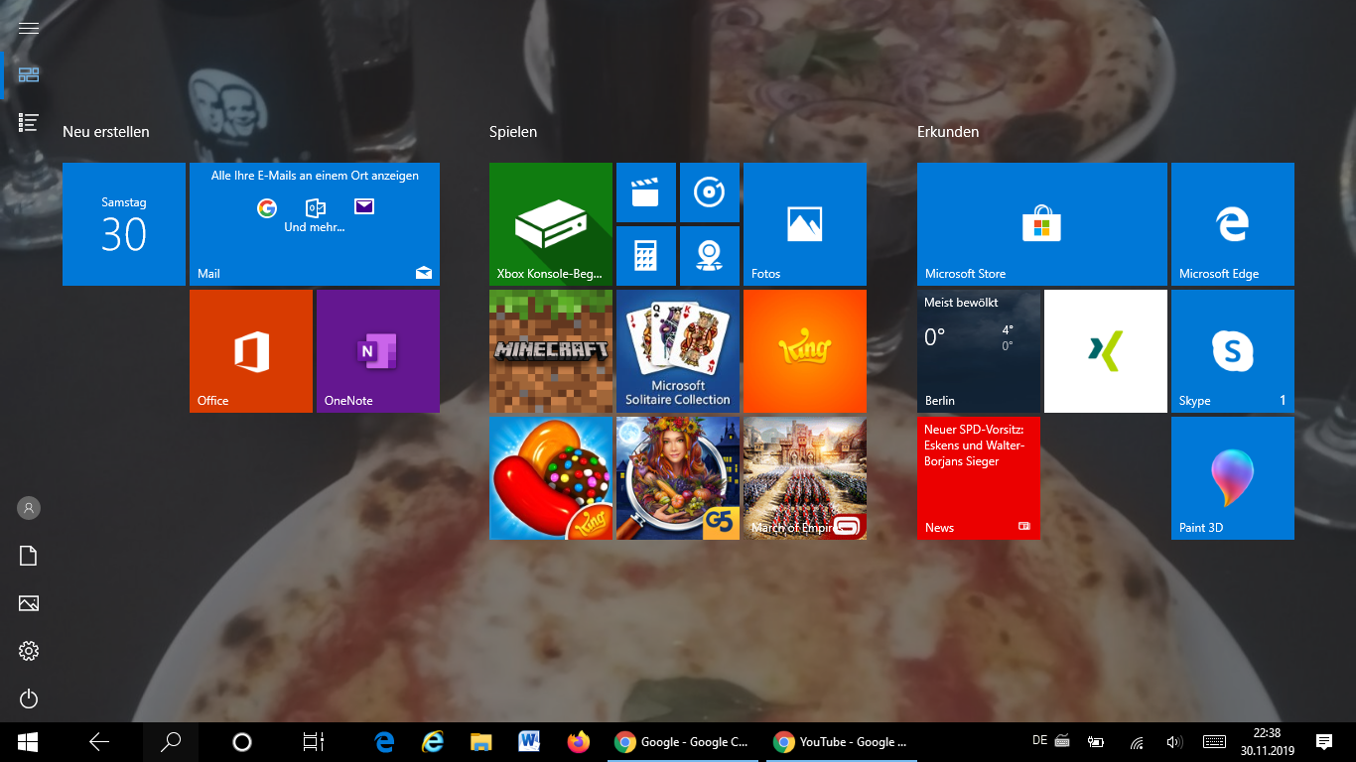The image size is (1356, 762).
Task: Open the Groove Music disc tile
Action: pyautogui.click(x=709, y=192)
